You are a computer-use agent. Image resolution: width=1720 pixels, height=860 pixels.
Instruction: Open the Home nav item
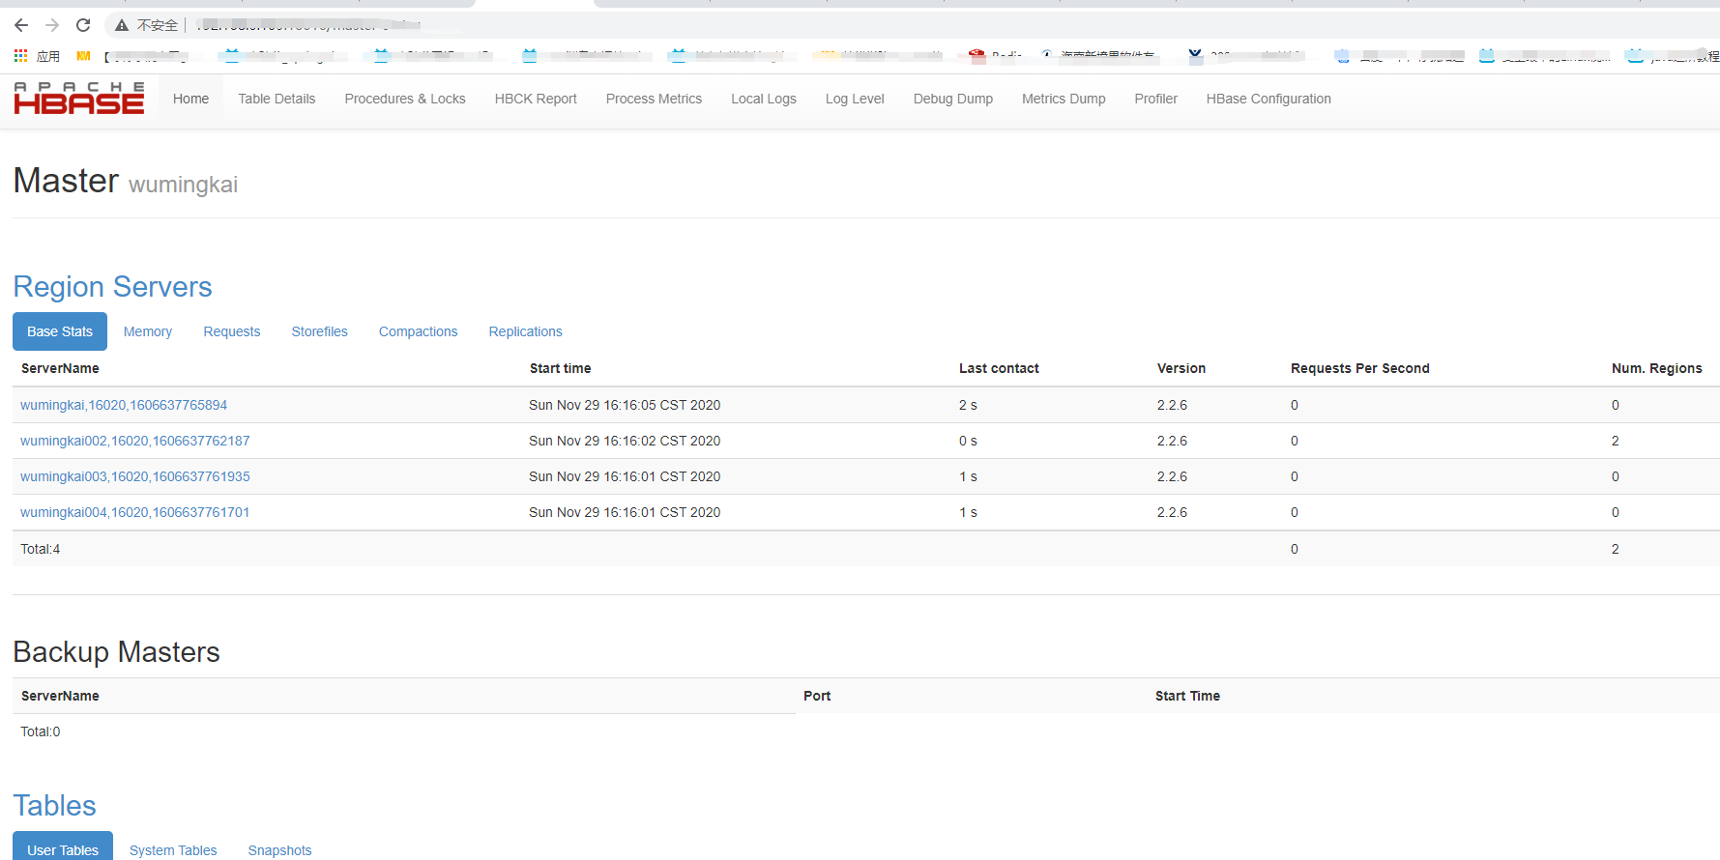point(190,99)
